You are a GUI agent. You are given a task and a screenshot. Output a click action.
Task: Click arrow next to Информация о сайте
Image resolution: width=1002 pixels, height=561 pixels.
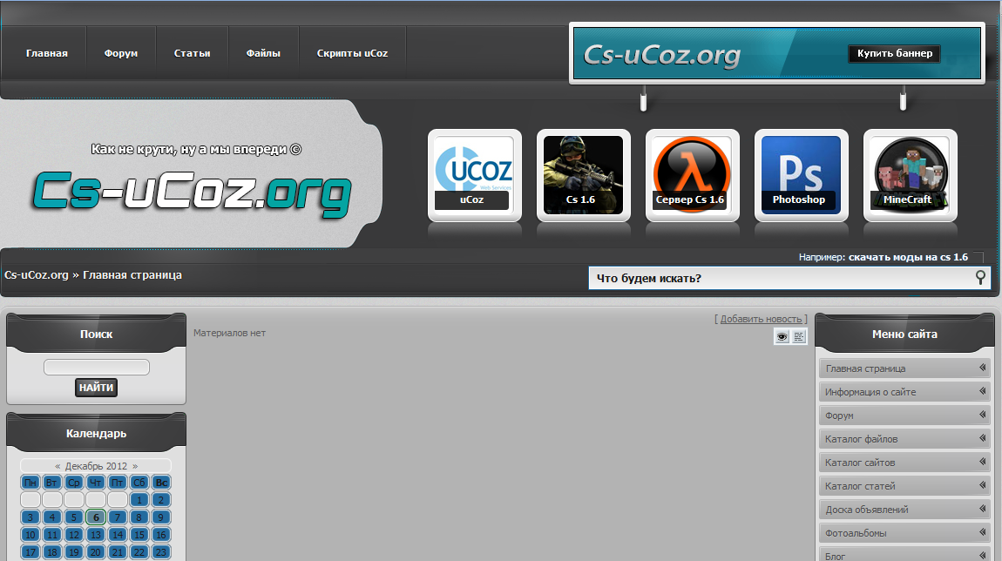click(x=983, y=391)
